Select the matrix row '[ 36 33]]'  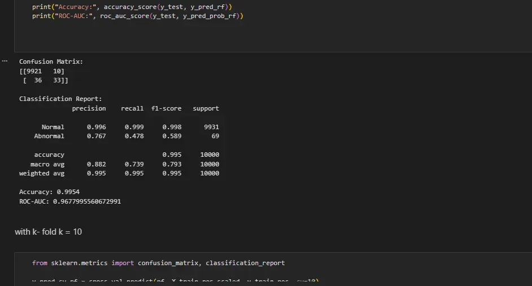[46, 80]
